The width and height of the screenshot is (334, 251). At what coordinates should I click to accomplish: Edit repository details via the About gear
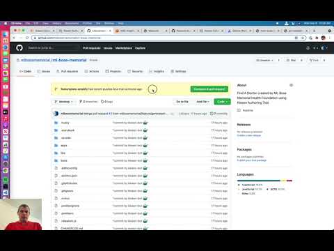pyautogui.click(x=292, y=85)
